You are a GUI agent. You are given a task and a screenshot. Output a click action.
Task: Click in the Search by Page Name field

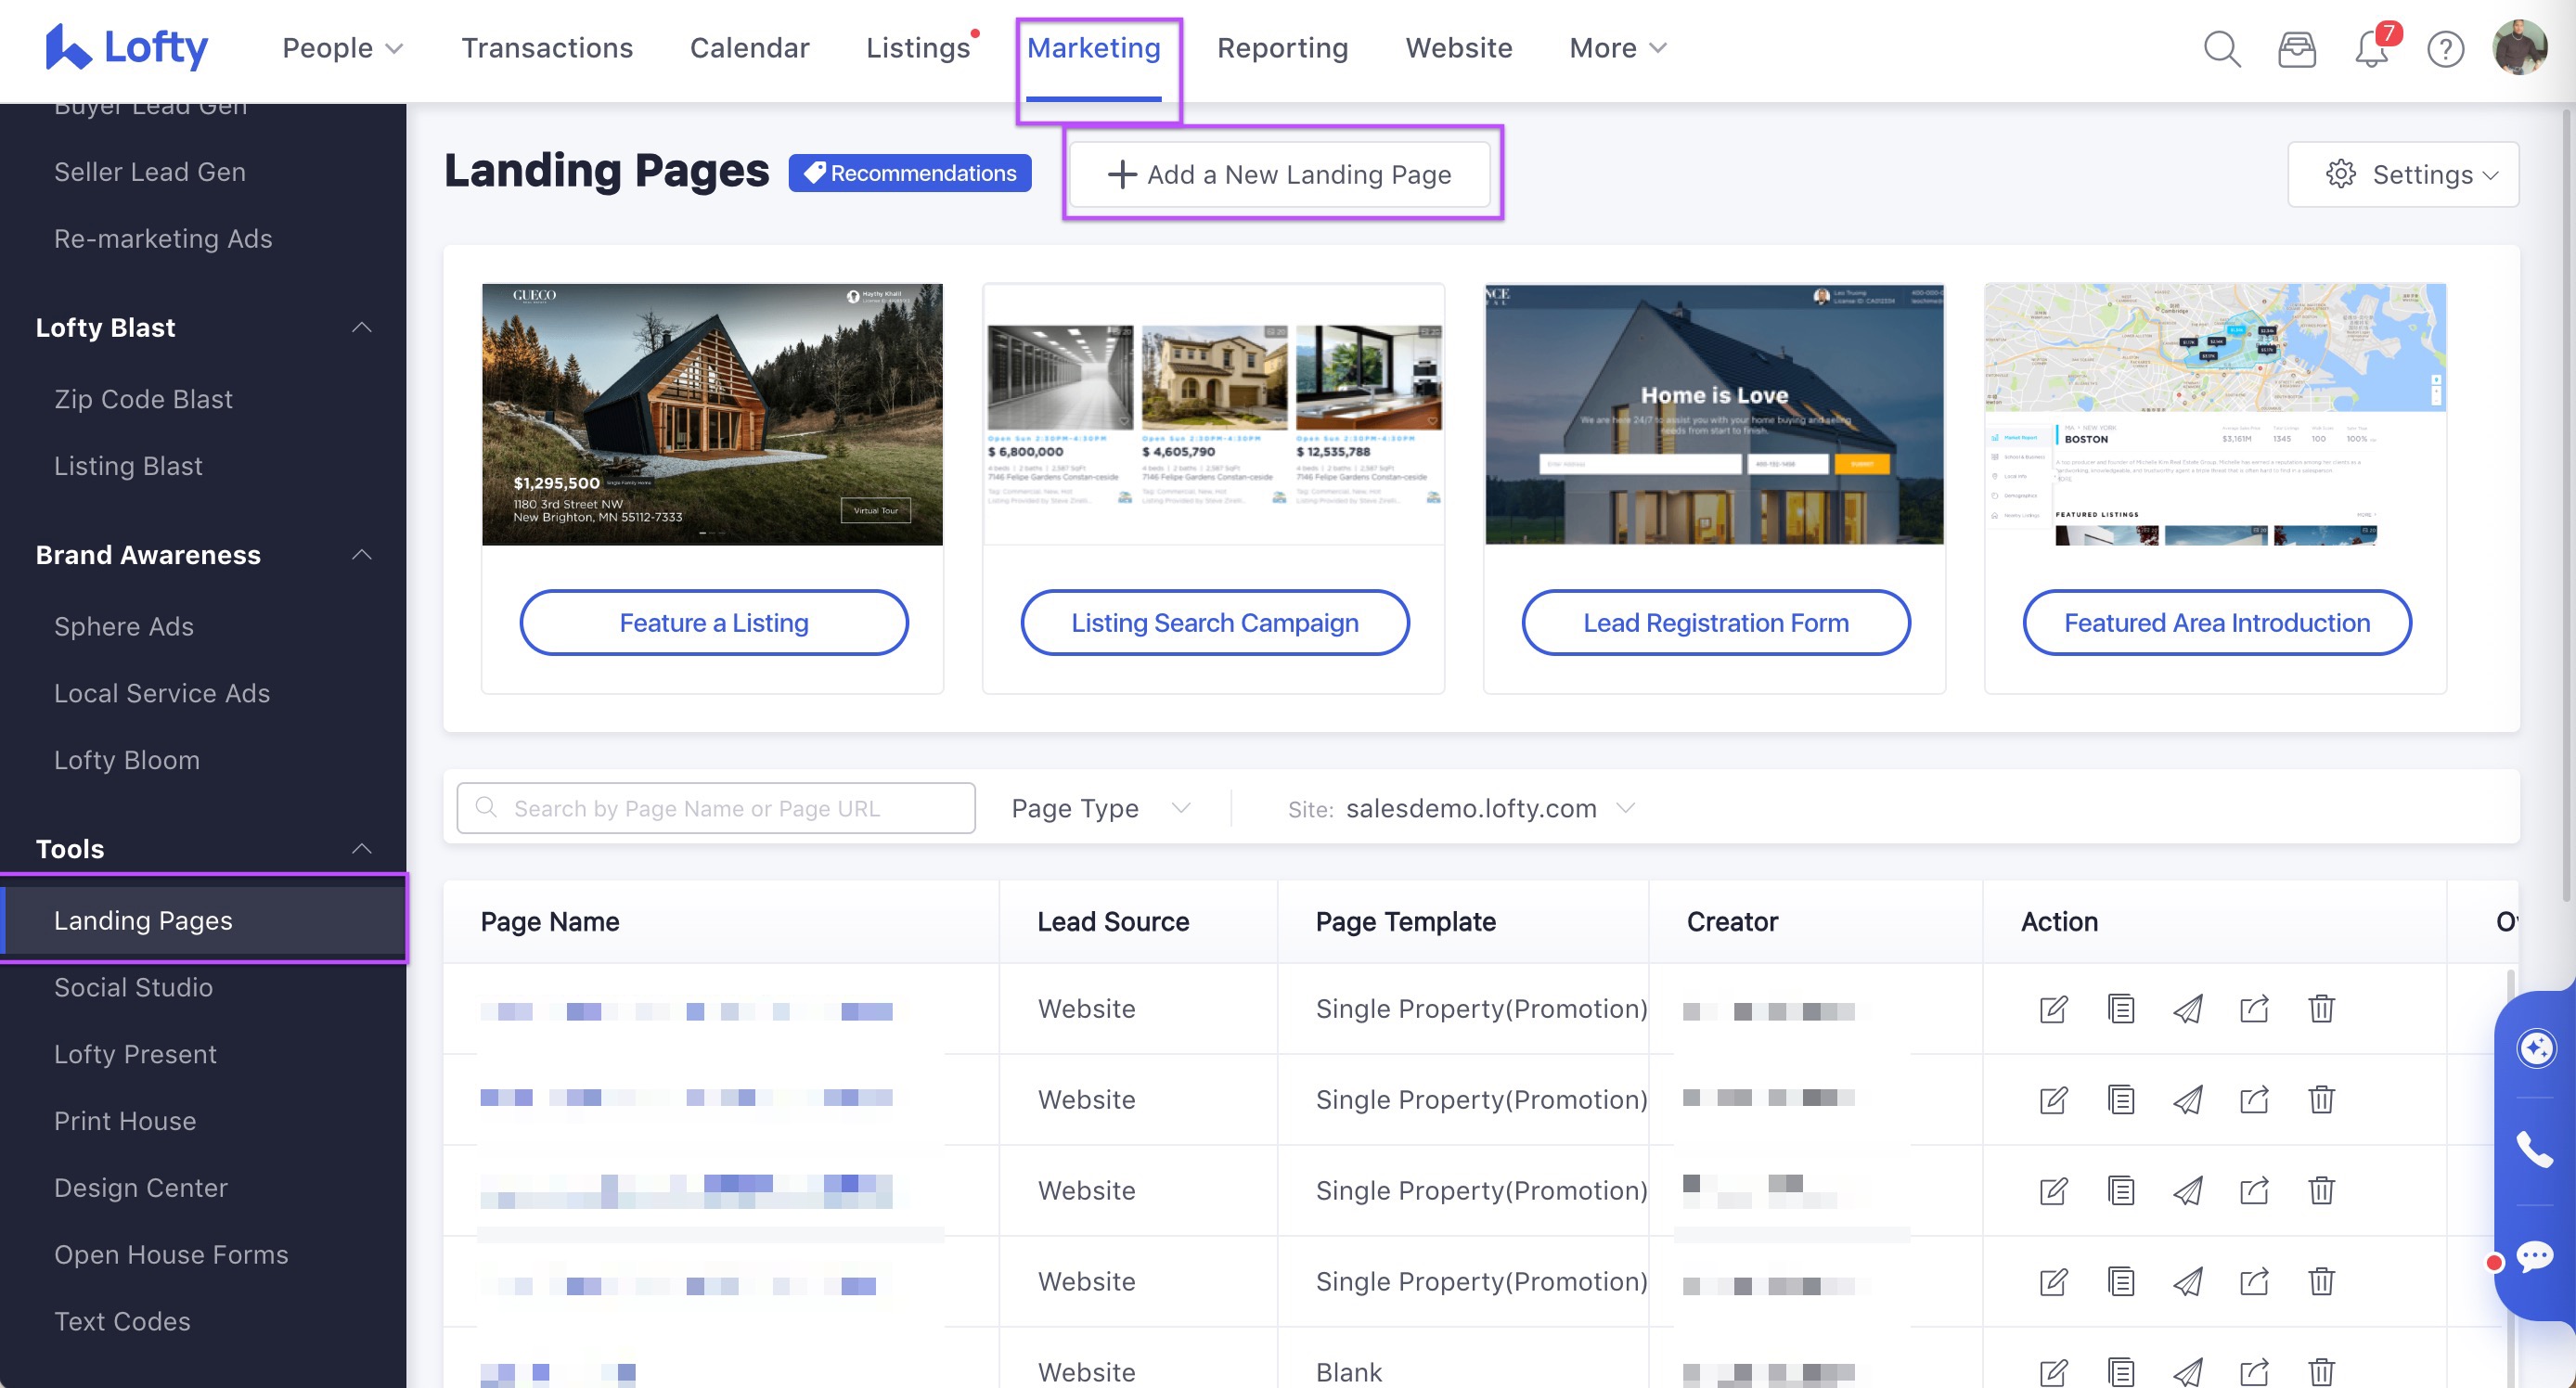tap(715, 808)
